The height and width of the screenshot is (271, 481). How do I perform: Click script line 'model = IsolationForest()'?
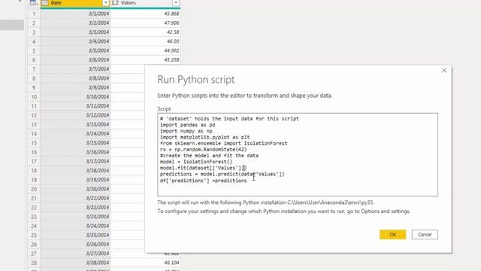click(196, 162)
